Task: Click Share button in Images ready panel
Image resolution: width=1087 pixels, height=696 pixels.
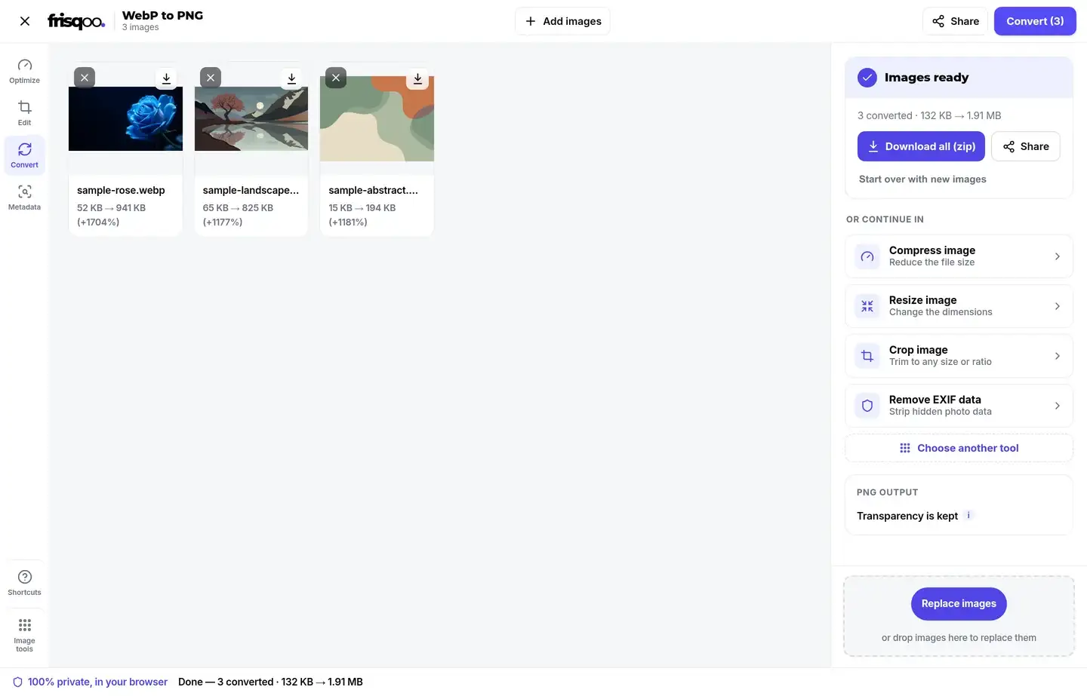Action: coord(1025,146)
